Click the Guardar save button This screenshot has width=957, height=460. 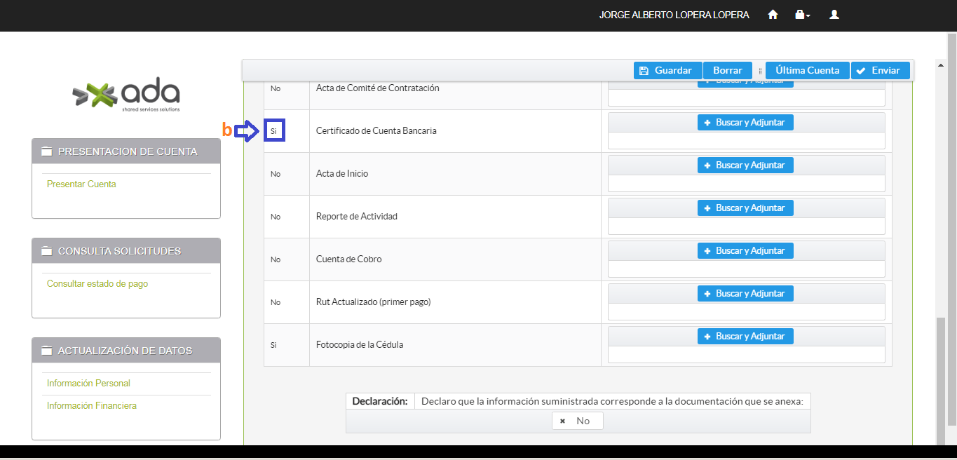click(667, 70)
